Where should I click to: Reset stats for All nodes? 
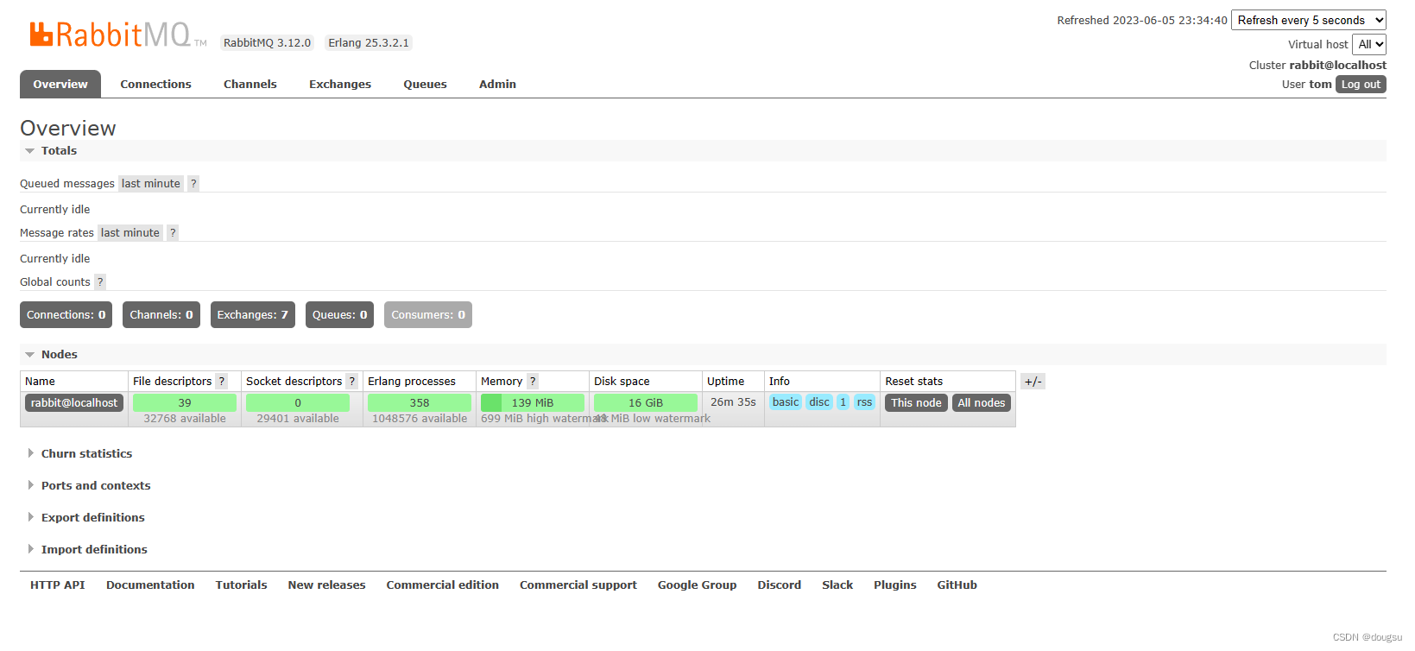click(982, 403)
